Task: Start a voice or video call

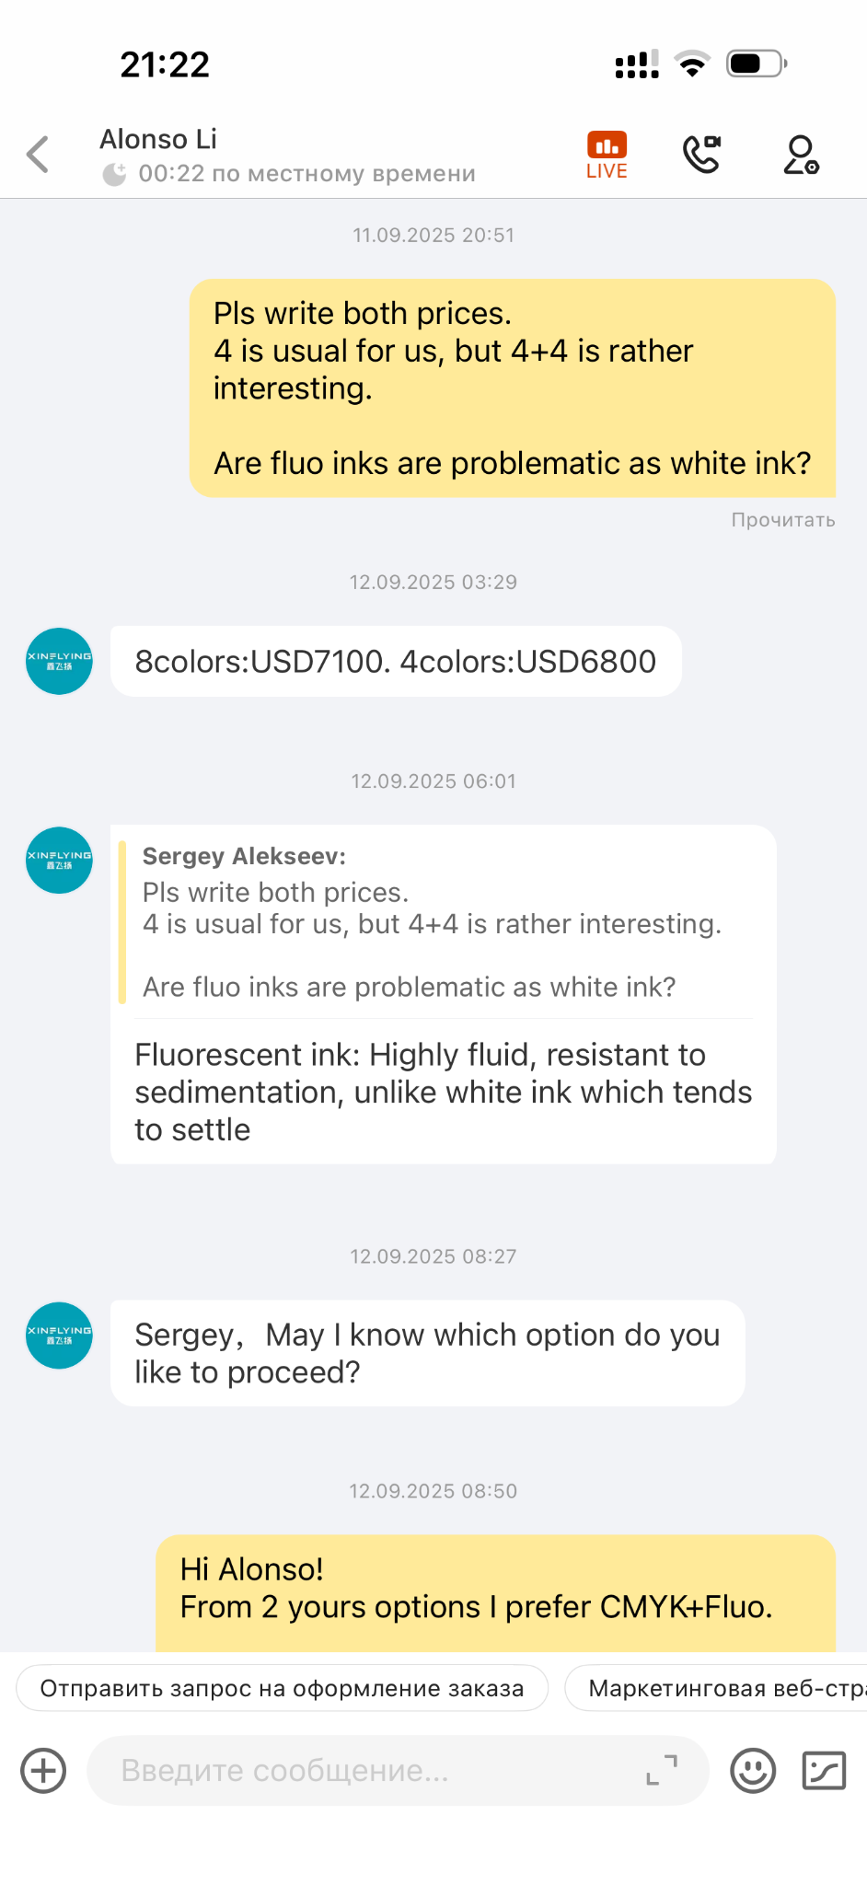Action: [x=701, y=155]
